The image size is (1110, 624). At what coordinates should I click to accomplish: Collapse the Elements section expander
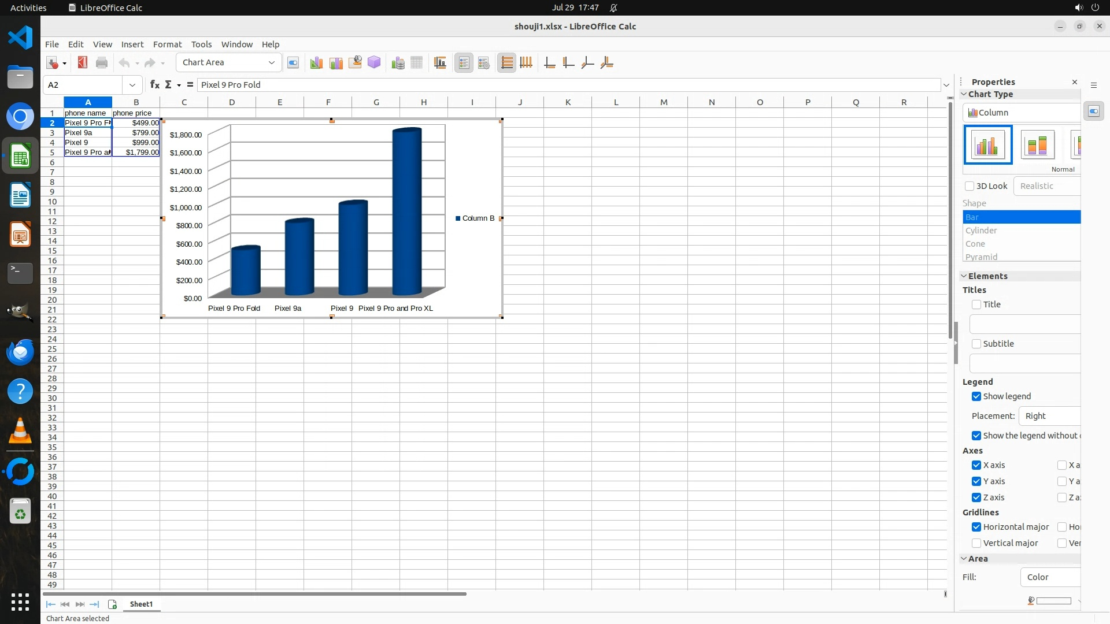(x=964, y=276)
